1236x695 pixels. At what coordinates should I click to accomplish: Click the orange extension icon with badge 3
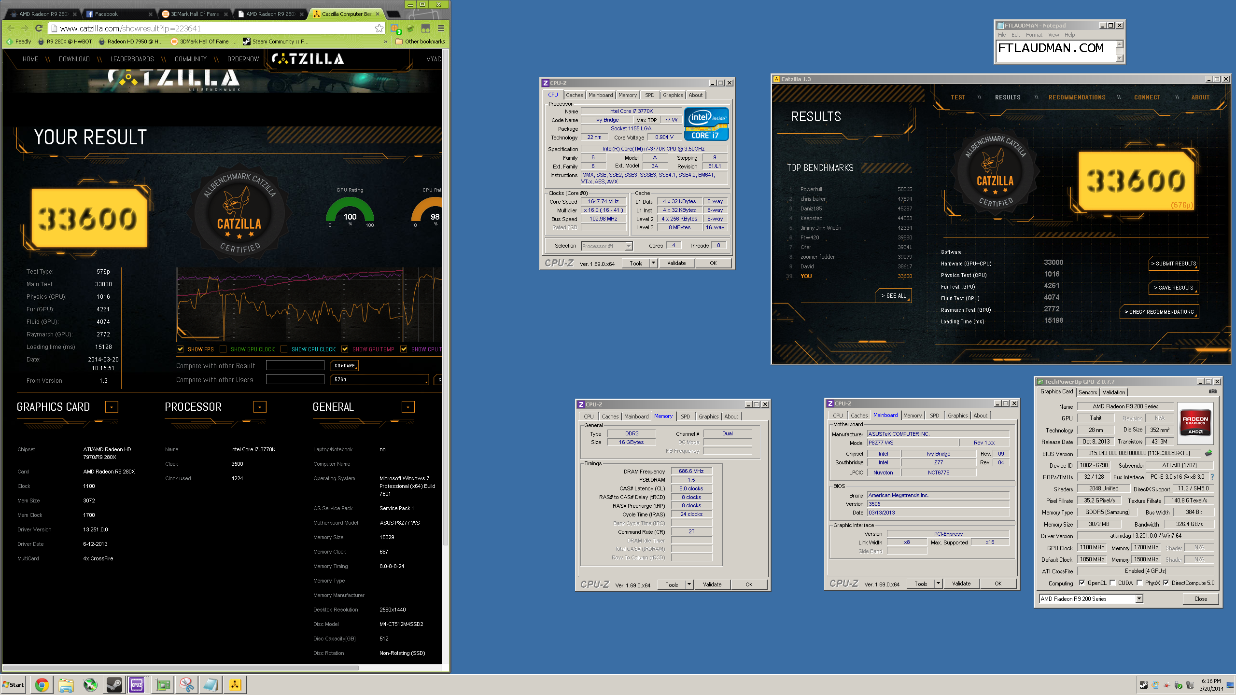395,28
